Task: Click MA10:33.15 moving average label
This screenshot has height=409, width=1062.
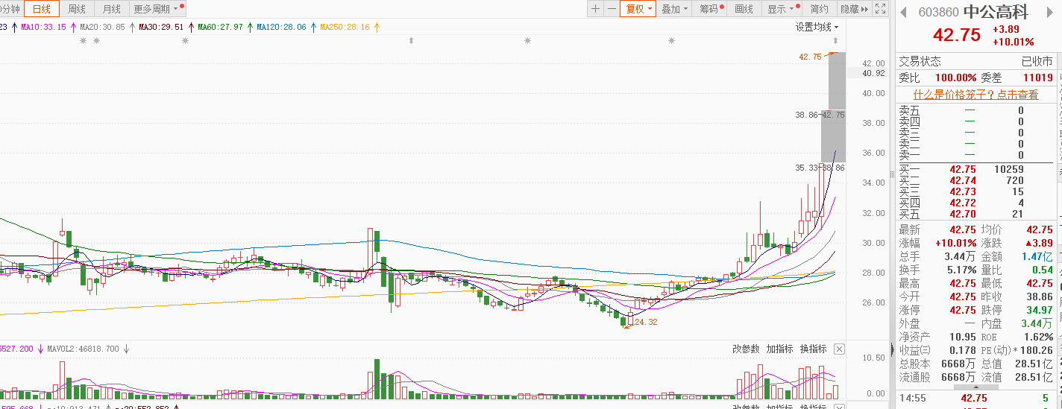Action: coord(43,28)
